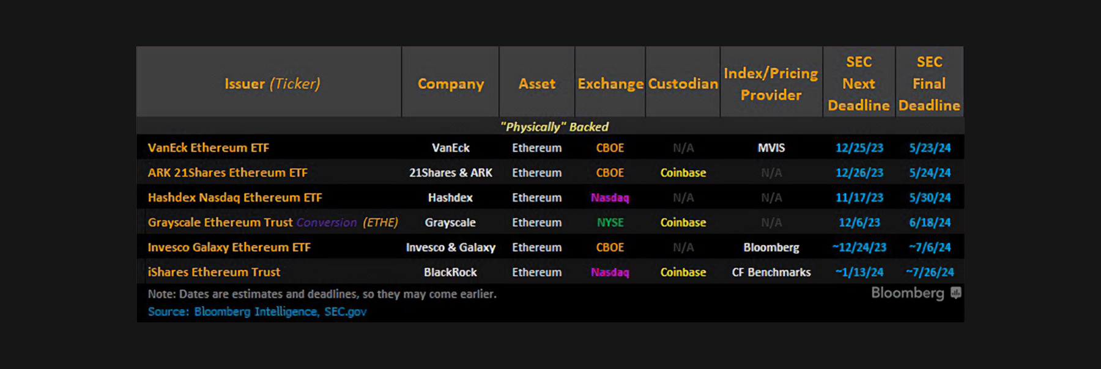Select Invesco Galaxy Ethereum ETF

[x=229, y=247]
